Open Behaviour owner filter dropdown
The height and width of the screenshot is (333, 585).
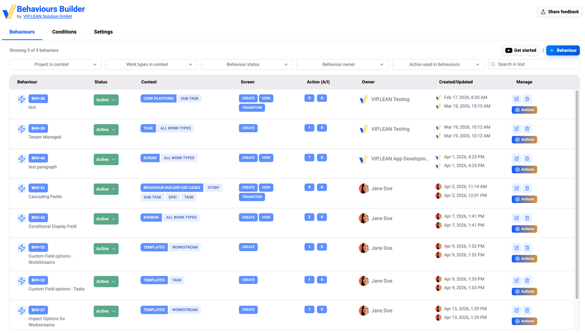pyautogui.click(x=342, y=64)
